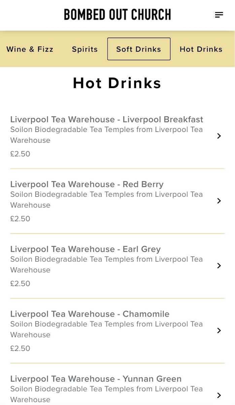Expand the Liverpool Breakfast tea chevron
235x405 pixels.
pos(219,136)
